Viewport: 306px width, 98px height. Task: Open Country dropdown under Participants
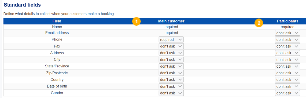287,80
